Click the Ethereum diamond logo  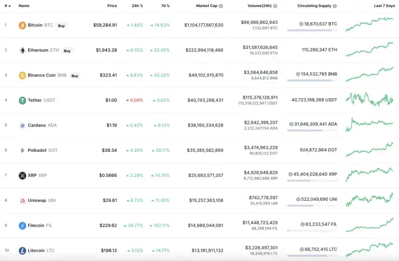pos(22,50)
